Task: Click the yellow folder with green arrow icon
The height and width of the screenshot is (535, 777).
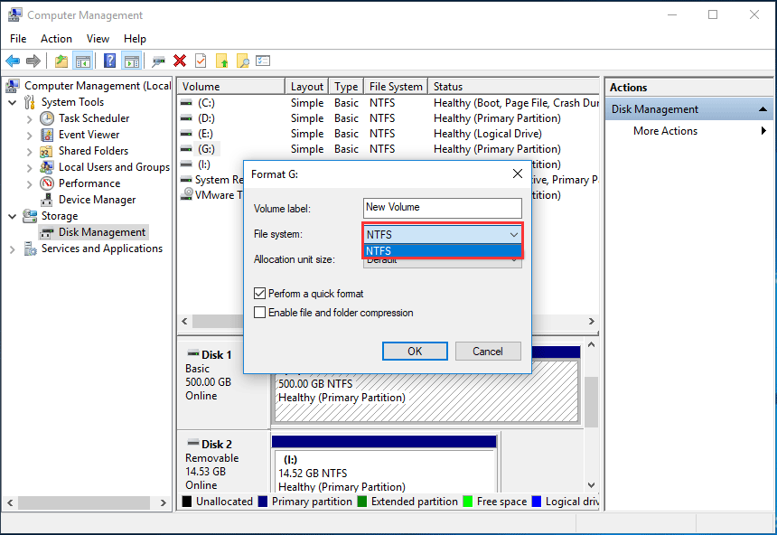Action: [x=222, y=61]
